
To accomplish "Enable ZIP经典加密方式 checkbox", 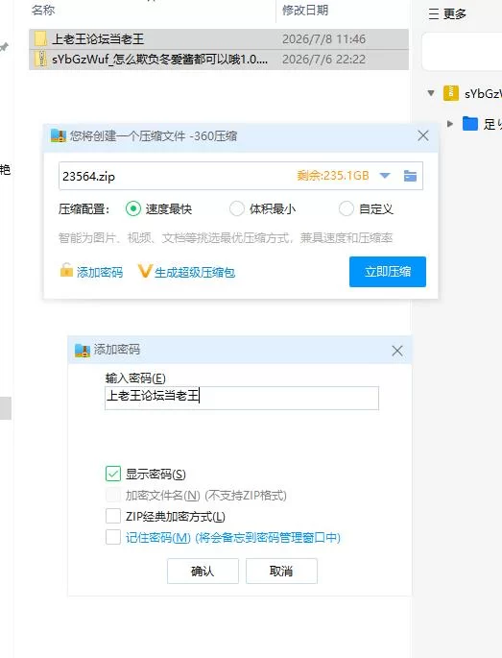I will (113, 516).
